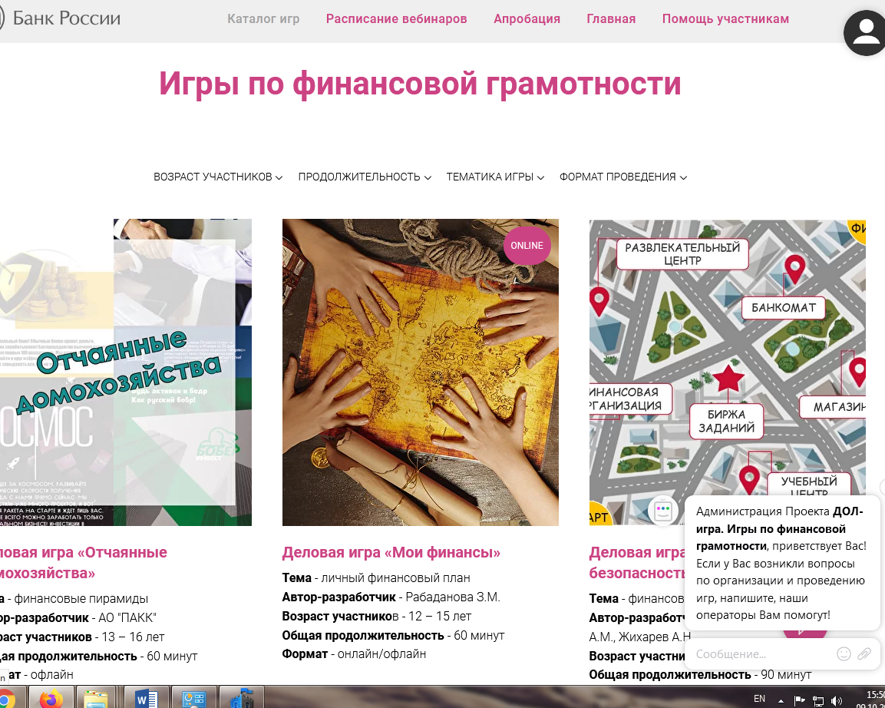885x708 pixels.
Task: Click text 'личный финансовый план'
Action: (395, 577)
